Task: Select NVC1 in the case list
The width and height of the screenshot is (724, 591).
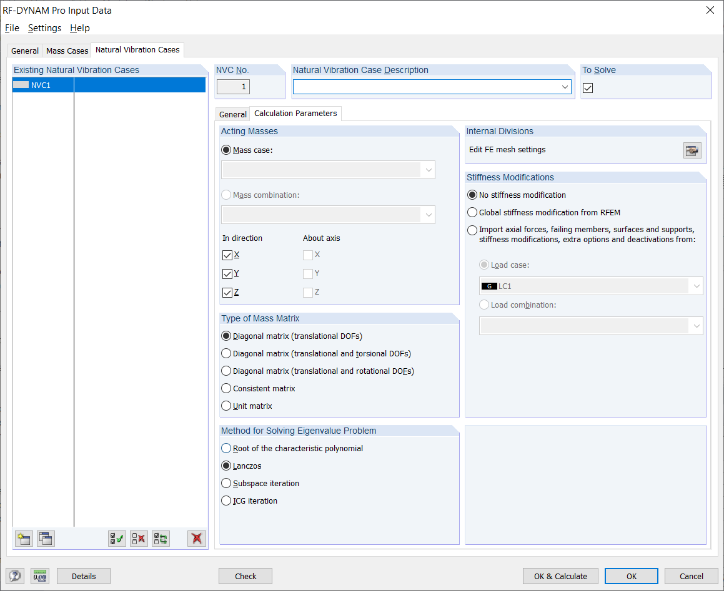Action: 42,84
